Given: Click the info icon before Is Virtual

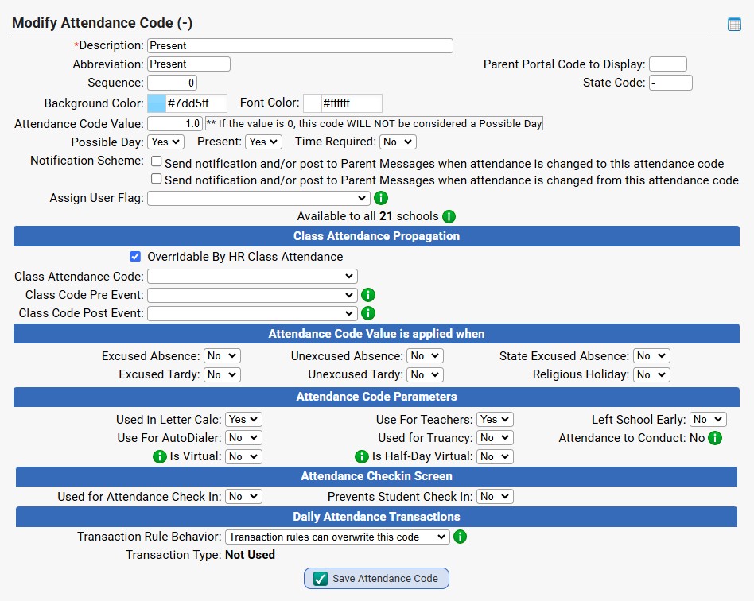Looking at the screenshot, I should pos(160,456).
